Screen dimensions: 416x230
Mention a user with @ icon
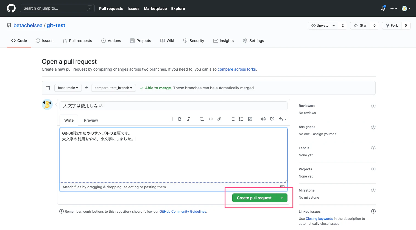pos(263,119)
